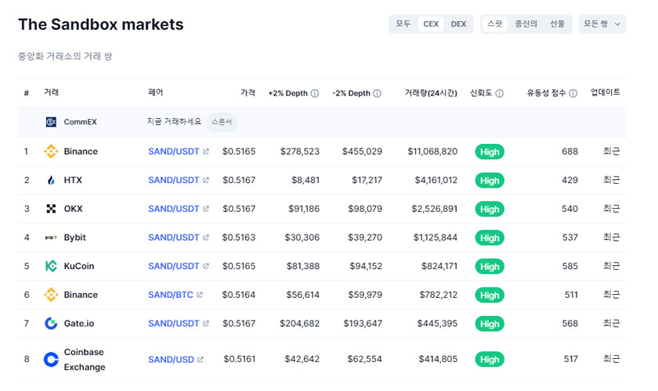
Task: Select the CEX filter tab
Action: click(x=431, y=24)
